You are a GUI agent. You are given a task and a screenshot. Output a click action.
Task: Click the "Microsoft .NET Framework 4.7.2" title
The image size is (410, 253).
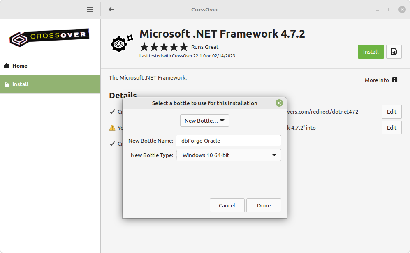coord(222,34)
